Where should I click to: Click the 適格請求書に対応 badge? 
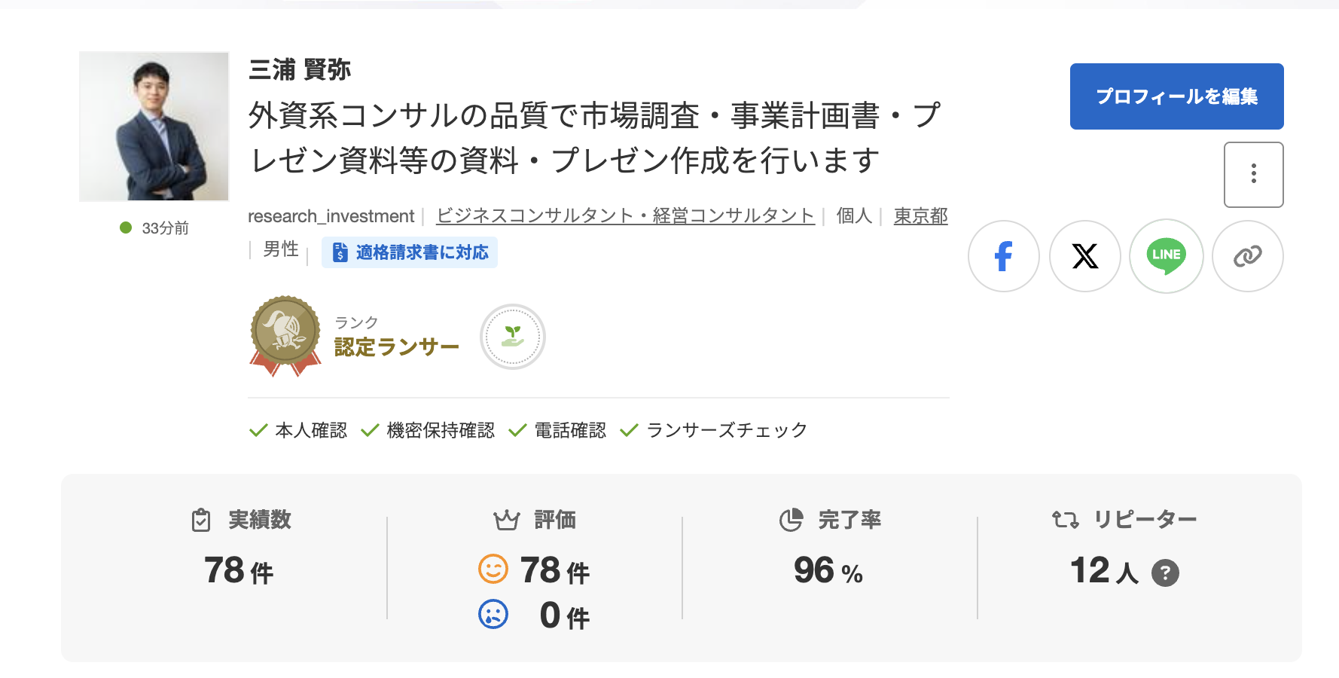[x=410, y=252]
